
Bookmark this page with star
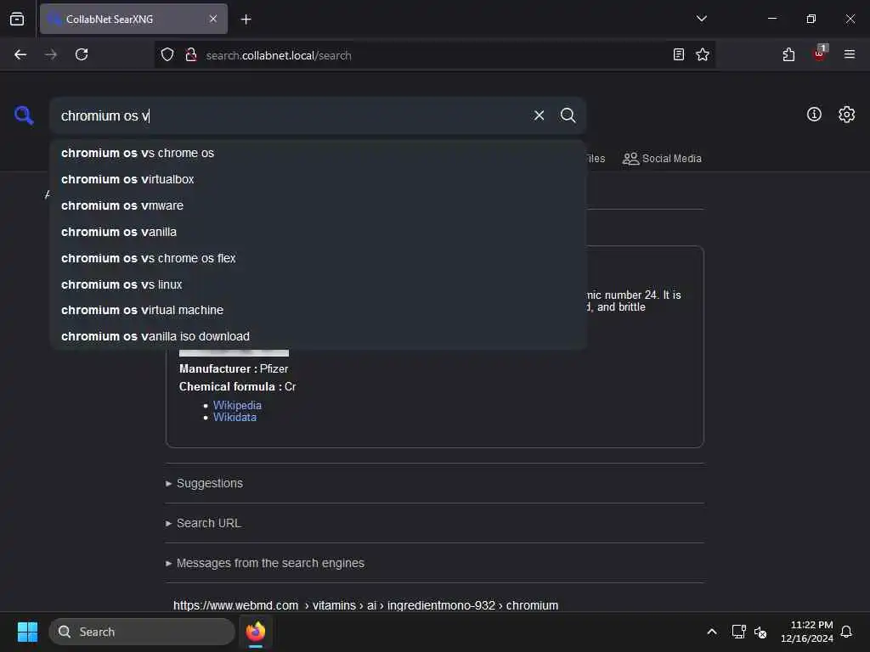tap(703, 54)
